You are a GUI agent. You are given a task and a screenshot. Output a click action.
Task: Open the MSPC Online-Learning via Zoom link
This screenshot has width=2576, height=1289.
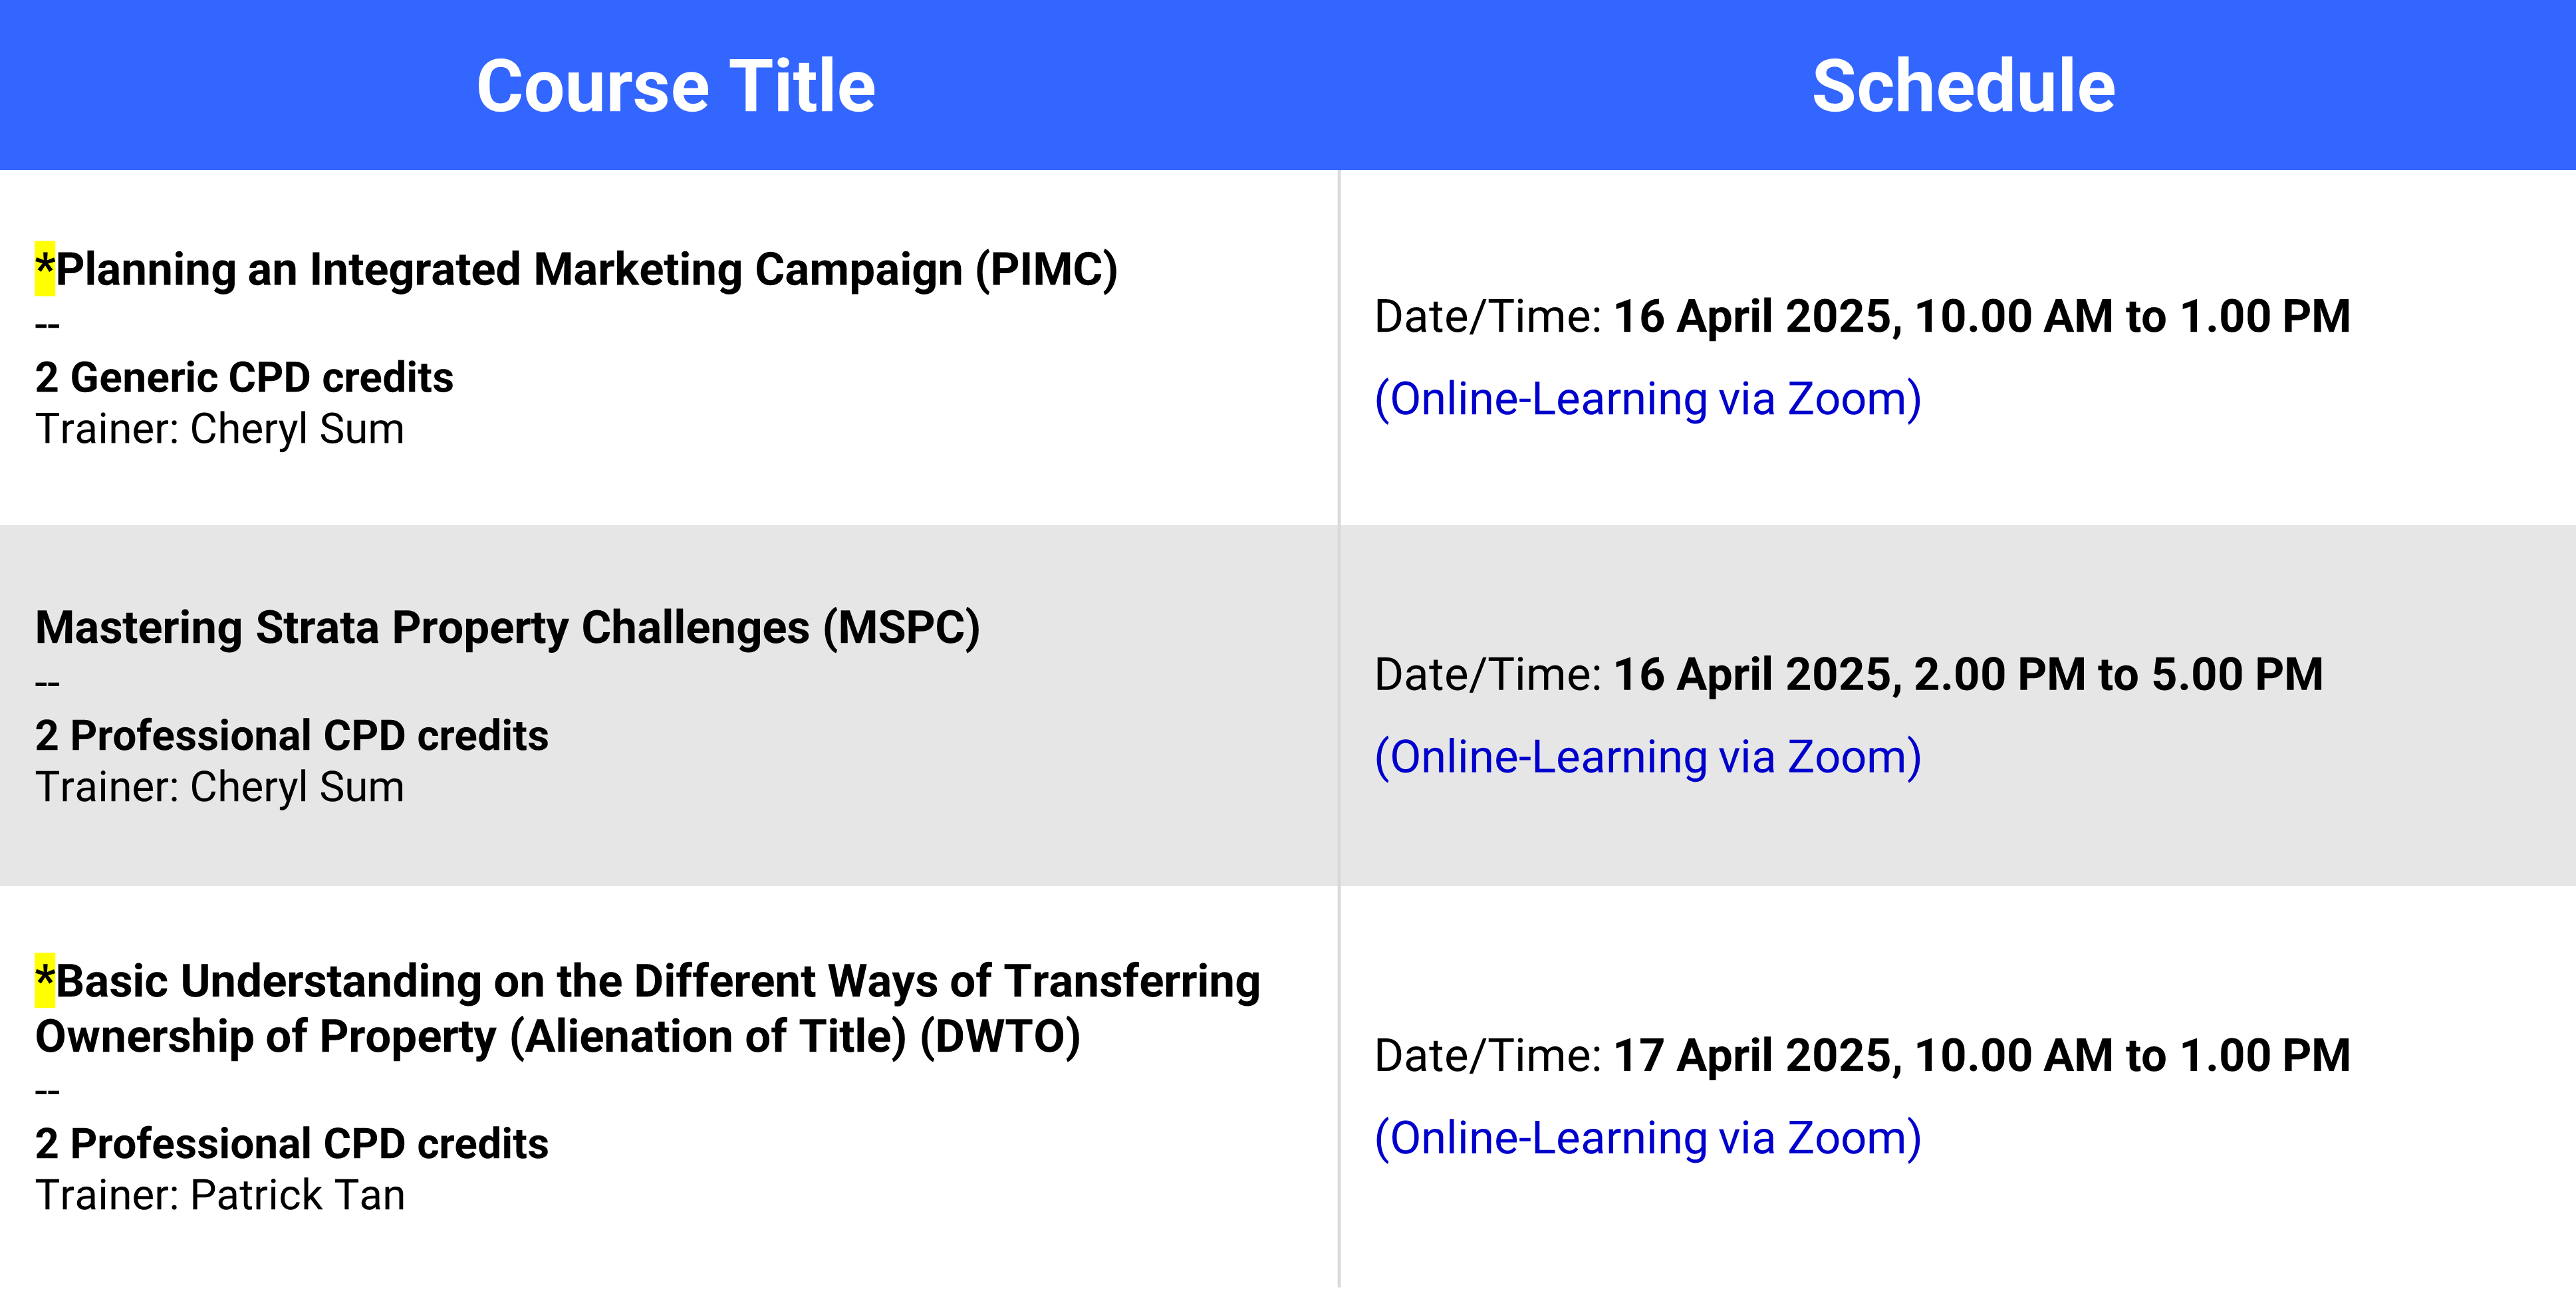point(1648,757)
